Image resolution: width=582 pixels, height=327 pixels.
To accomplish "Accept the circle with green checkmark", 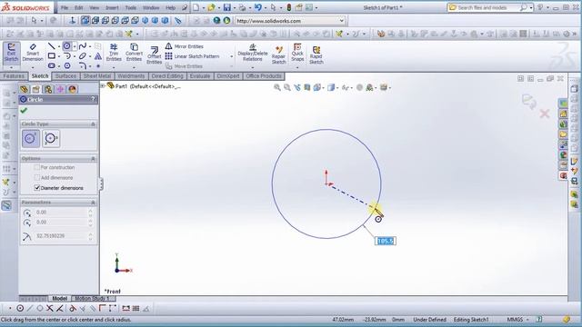I will point(25,111).
